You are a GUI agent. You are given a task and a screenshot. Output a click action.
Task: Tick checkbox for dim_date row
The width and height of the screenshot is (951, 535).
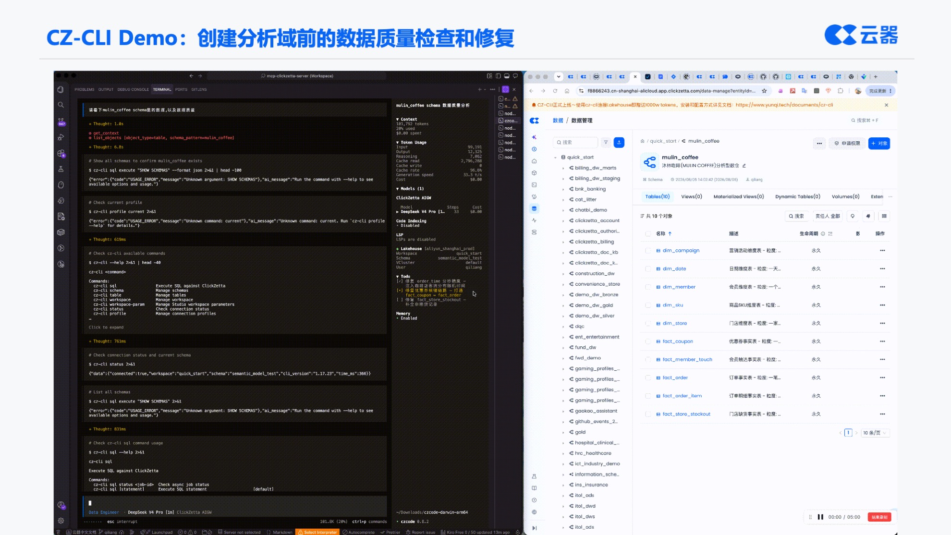pos(648,269)
